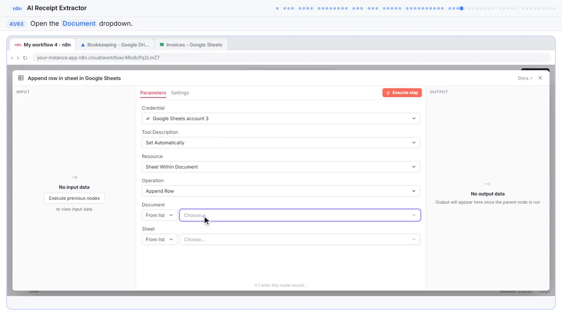Image resolution: width=562 pixels, height=316 pixels.
Task: Open the Document Choose dropdown
Action: tap(300, 215)
